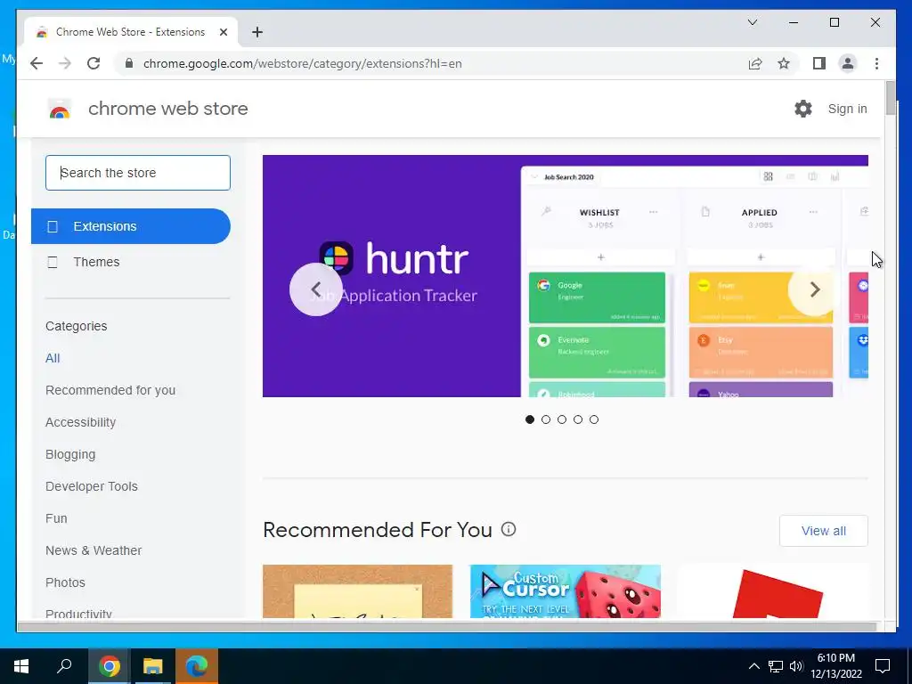Open the Fun category
912x684 pixels.
[x=56, y=518]
